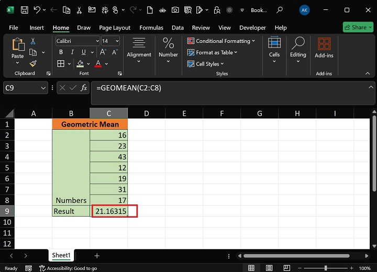Add a new sheet with the plus icon

(97, 255)
